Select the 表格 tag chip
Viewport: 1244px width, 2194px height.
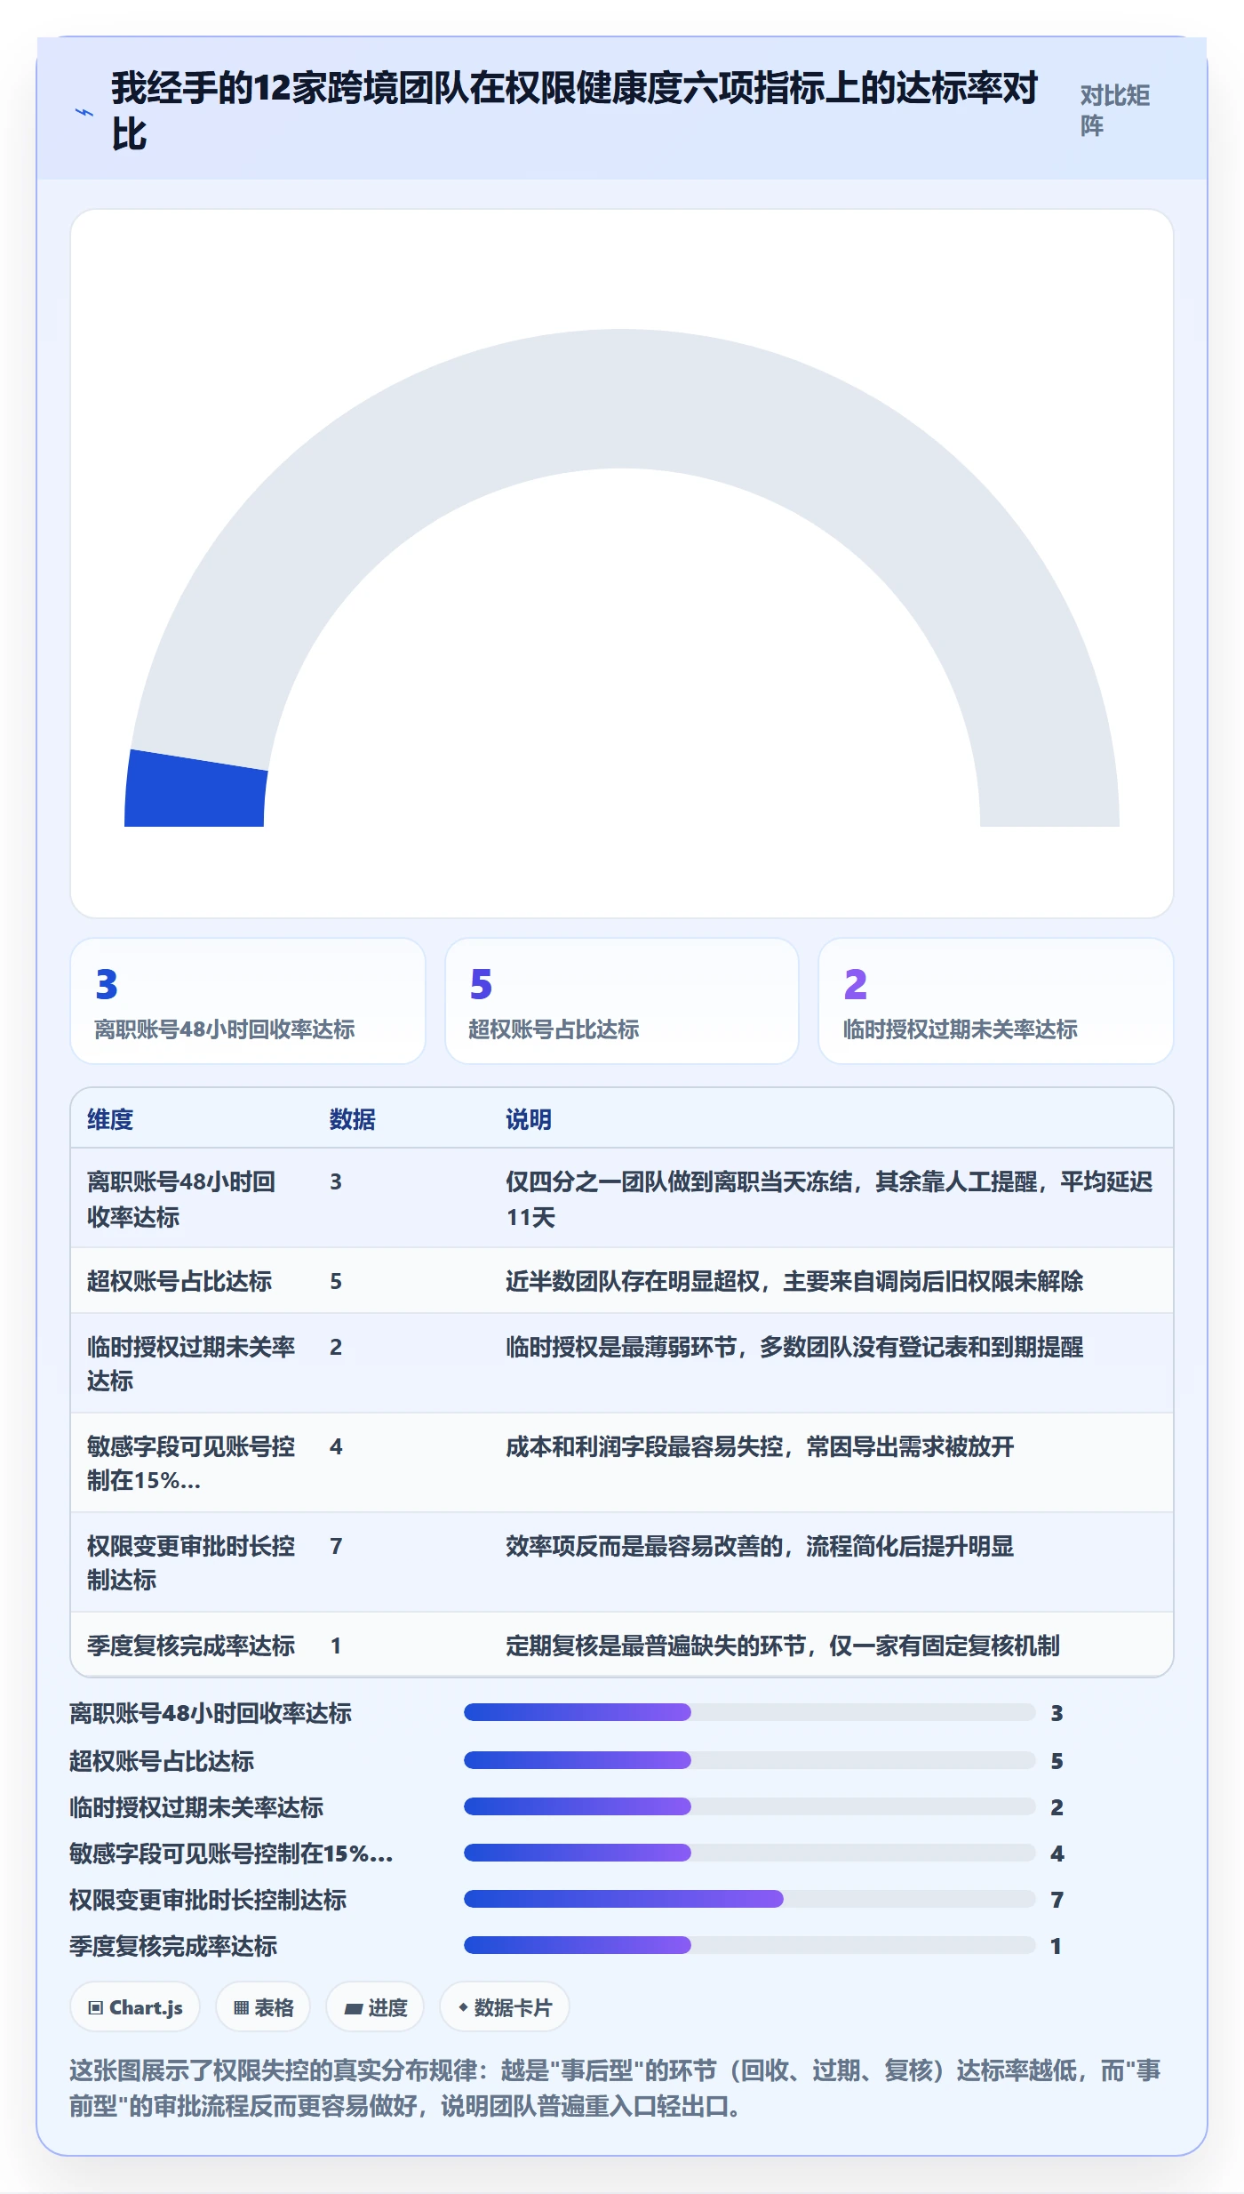(263, 2007)
